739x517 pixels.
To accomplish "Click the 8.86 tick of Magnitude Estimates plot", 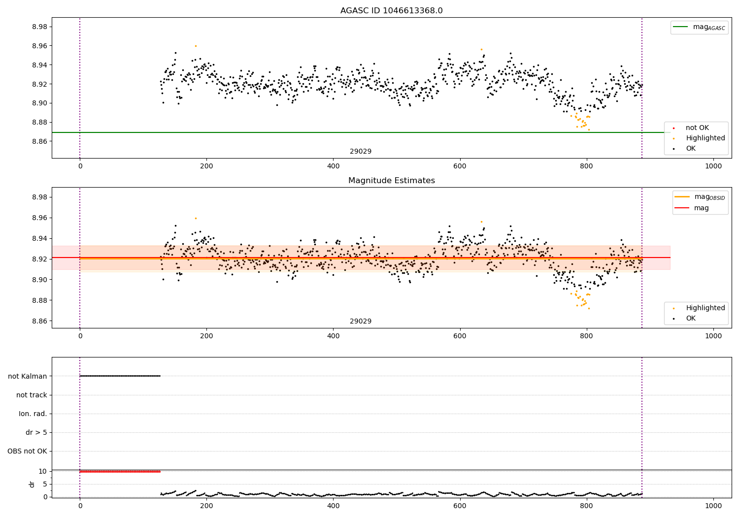I will (x=38, y=321).
